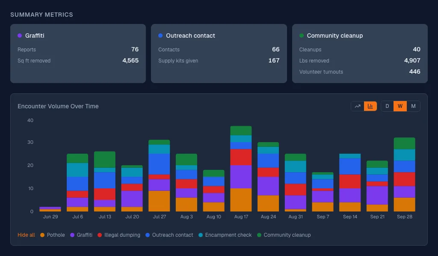This screenshot has width=438, height=256.
Task: Toggle Illegal dumping series in legend
Action: click(x=119, y=235)
